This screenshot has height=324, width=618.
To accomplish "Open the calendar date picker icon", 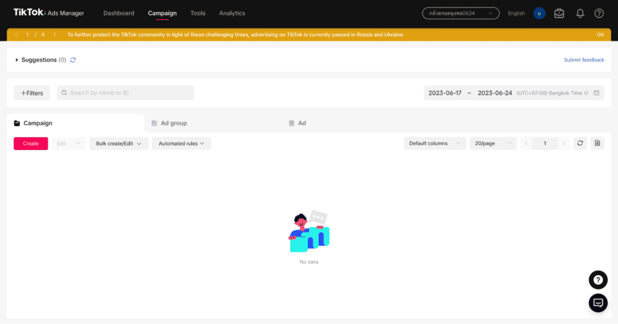I will 596,93.
